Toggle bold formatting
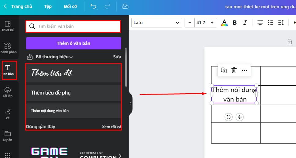Viewport: 296px width, 158px height. coord(235,23)
